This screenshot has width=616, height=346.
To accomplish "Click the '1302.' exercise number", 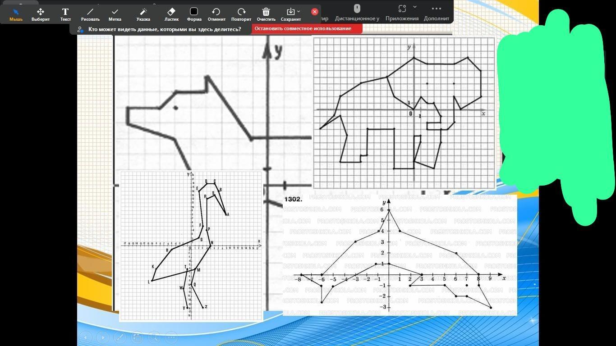I will [x=293, y=199].
